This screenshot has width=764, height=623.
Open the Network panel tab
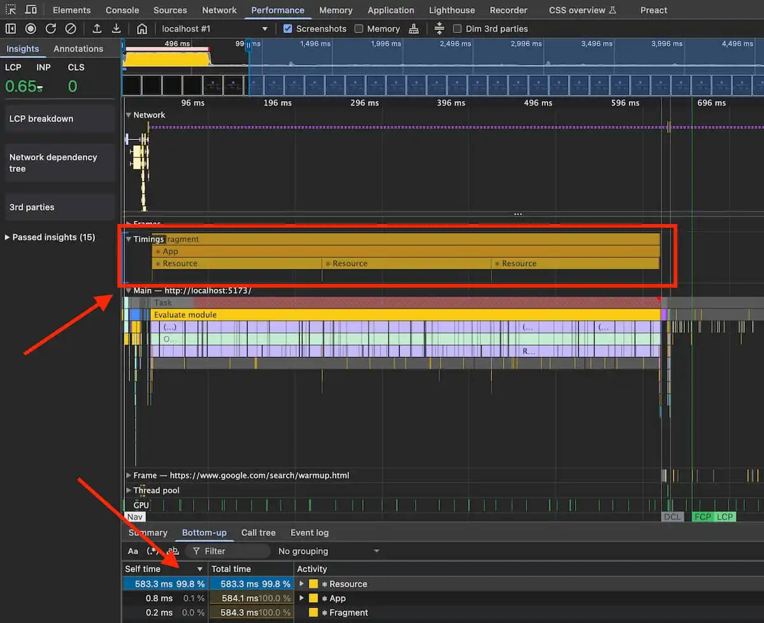(x=219, y=10)
